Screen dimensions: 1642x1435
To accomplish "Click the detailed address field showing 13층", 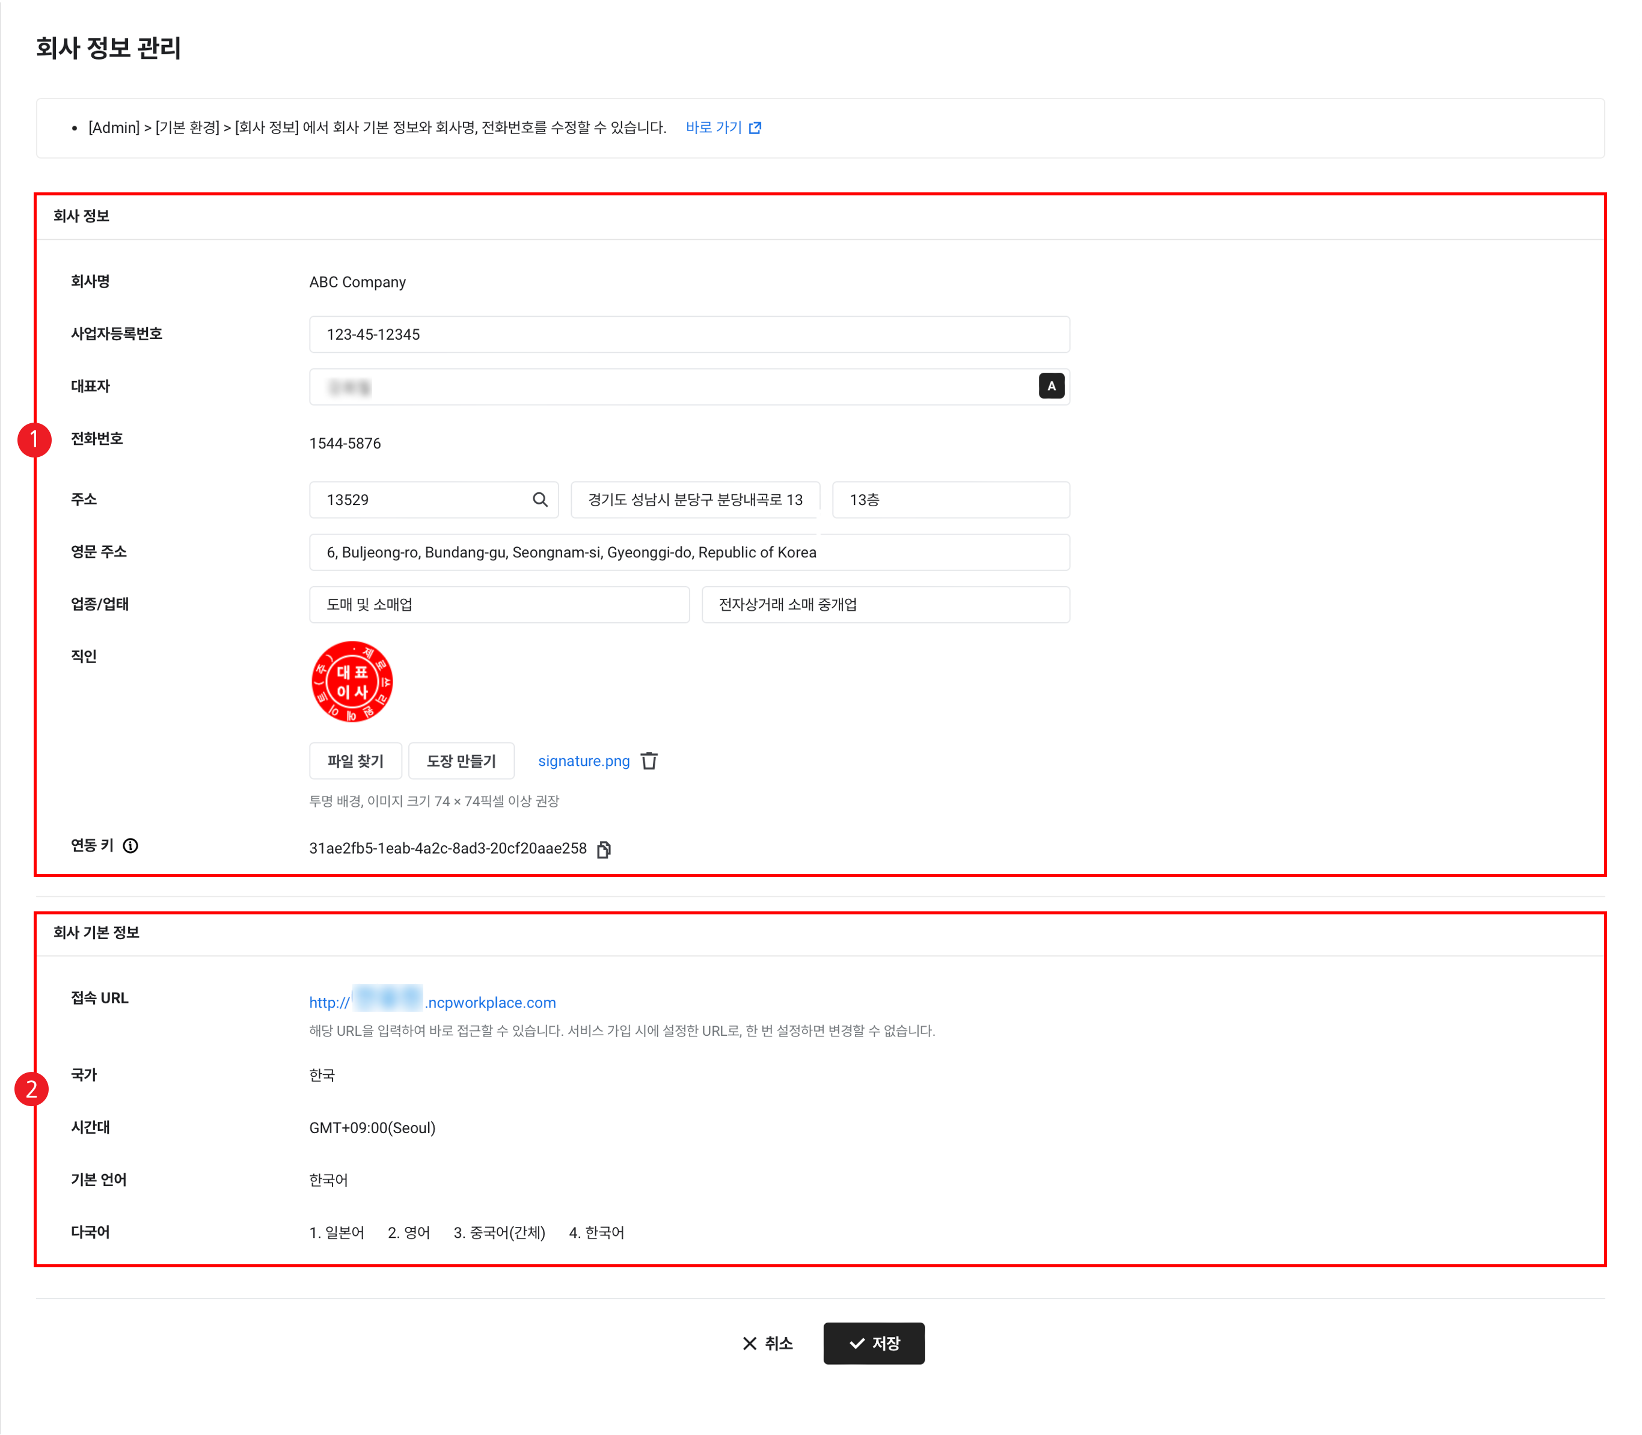I will coord(950,500).
